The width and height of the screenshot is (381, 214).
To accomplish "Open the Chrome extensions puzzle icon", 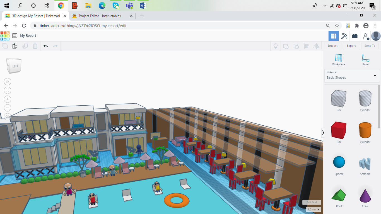I will 357,26.
